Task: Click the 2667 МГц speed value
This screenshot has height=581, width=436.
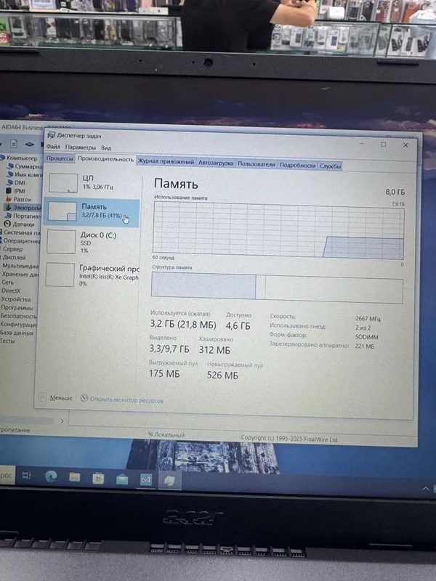Action: (x=368, y=319)
